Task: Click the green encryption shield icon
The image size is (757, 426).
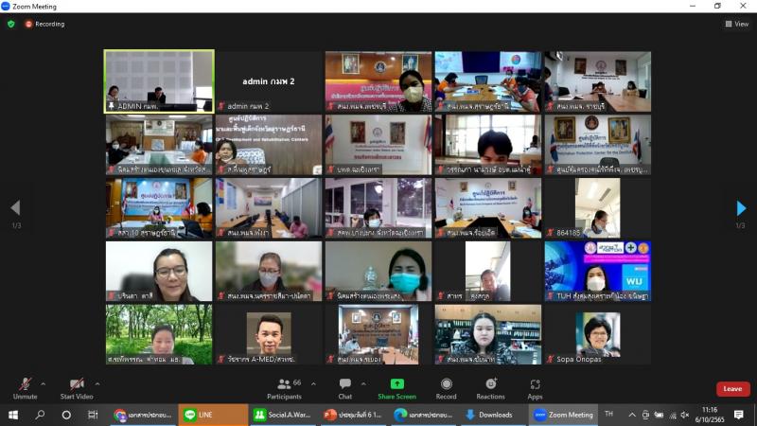Action: [11, 24]
